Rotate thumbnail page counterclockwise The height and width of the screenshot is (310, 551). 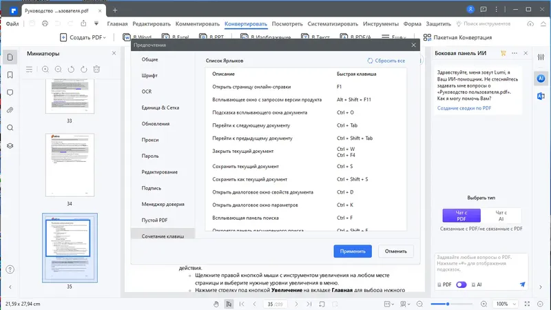71,70
